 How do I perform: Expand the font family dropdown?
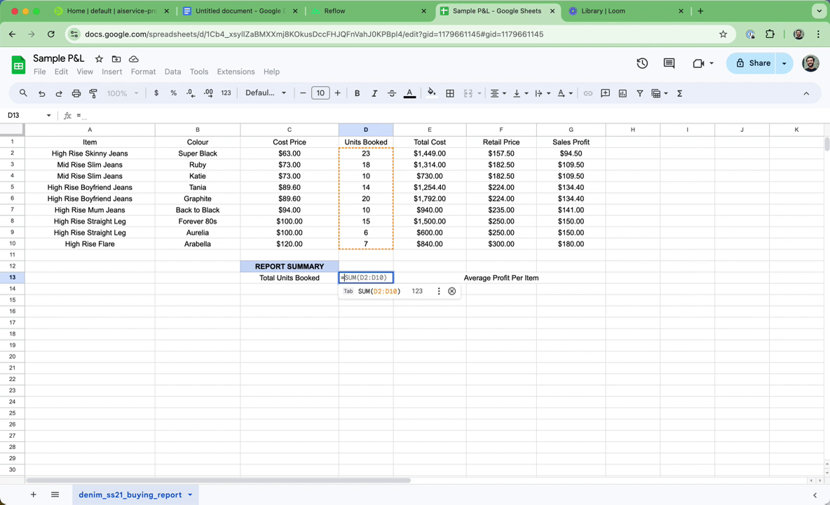tap(266, 93)
